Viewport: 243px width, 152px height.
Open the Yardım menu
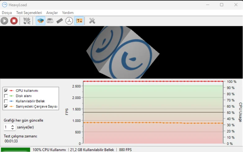coord(68,13)
